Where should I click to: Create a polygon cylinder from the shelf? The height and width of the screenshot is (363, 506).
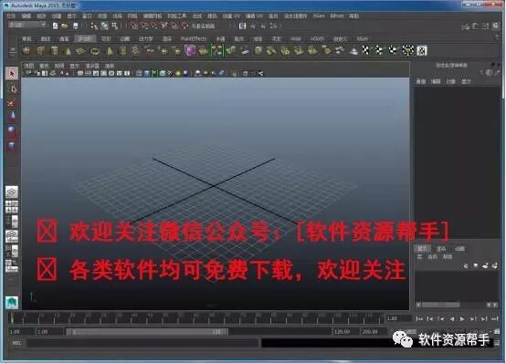54,50
